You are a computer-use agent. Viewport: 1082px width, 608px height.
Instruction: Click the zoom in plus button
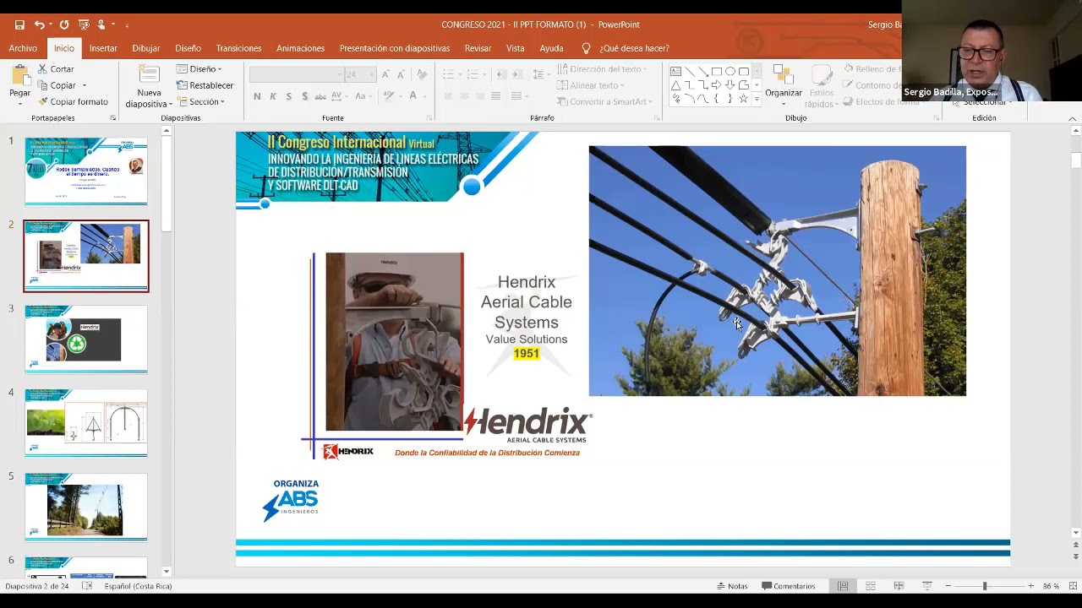1030,586
